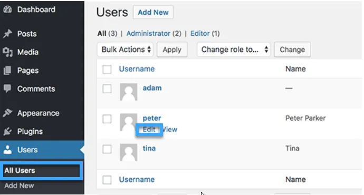Open All Users in the sidebar submenu

click(42, 171)
